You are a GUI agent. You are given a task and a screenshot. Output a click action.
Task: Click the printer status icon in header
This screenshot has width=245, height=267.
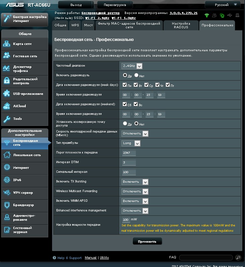coord(237,15)
